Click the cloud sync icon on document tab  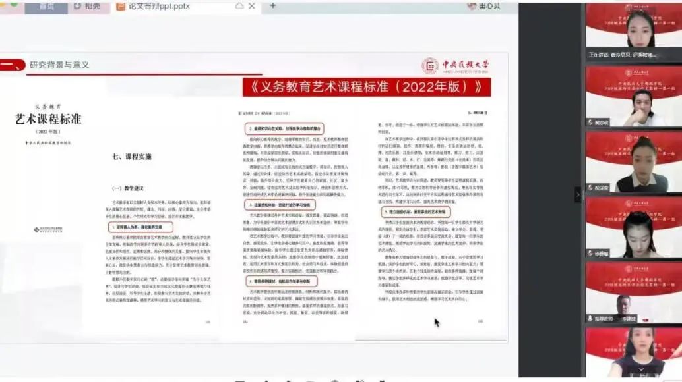tap(239, 6)
